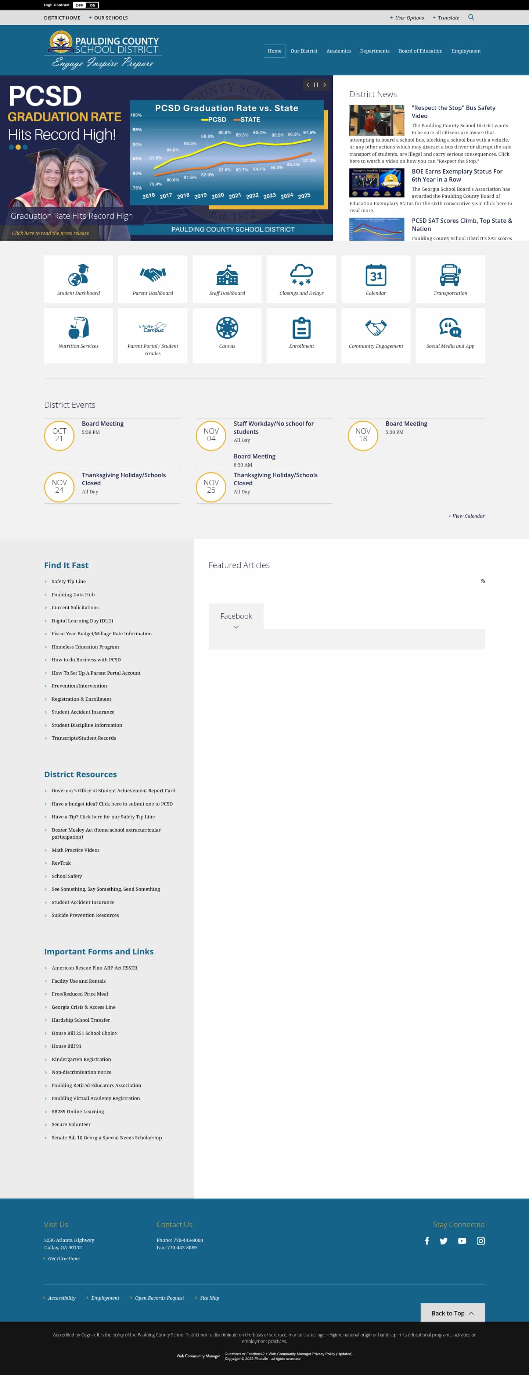Open the Board of Education menu
The height and width of the screenshot is (1375, 529).
421,51
